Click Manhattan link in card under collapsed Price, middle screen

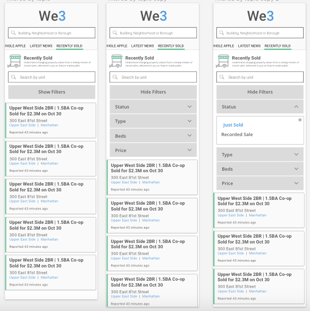pyautogui.click(x=151, y=182)
